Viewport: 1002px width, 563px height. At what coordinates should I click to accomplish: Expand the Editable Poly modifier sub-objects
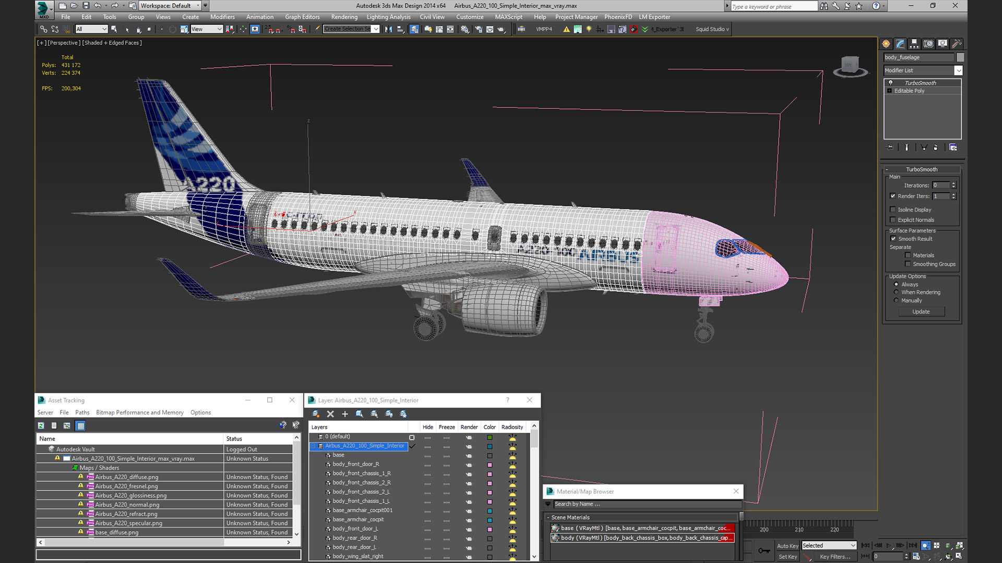tap(890, 91)
